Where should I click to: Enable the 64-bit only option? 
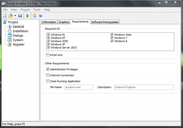pyautogui.click(x=48, y=55)
